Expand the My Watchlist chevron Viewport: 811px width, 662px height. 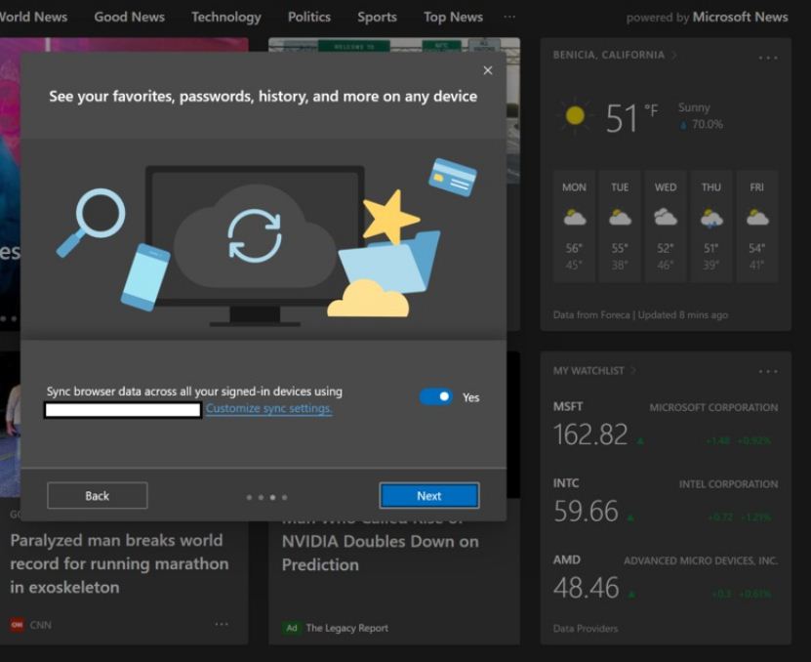633,371
